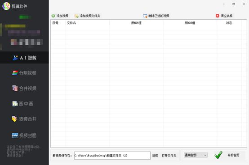Viewport: 249px width, 165px height.
Task: Click the 删除已选的视频 icon
Action: tap(145, 16)
